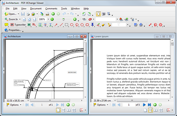Enable Single Page layout in Lorem ipsum window
Viewport: 177px width, 116px height.
(145, 110)
